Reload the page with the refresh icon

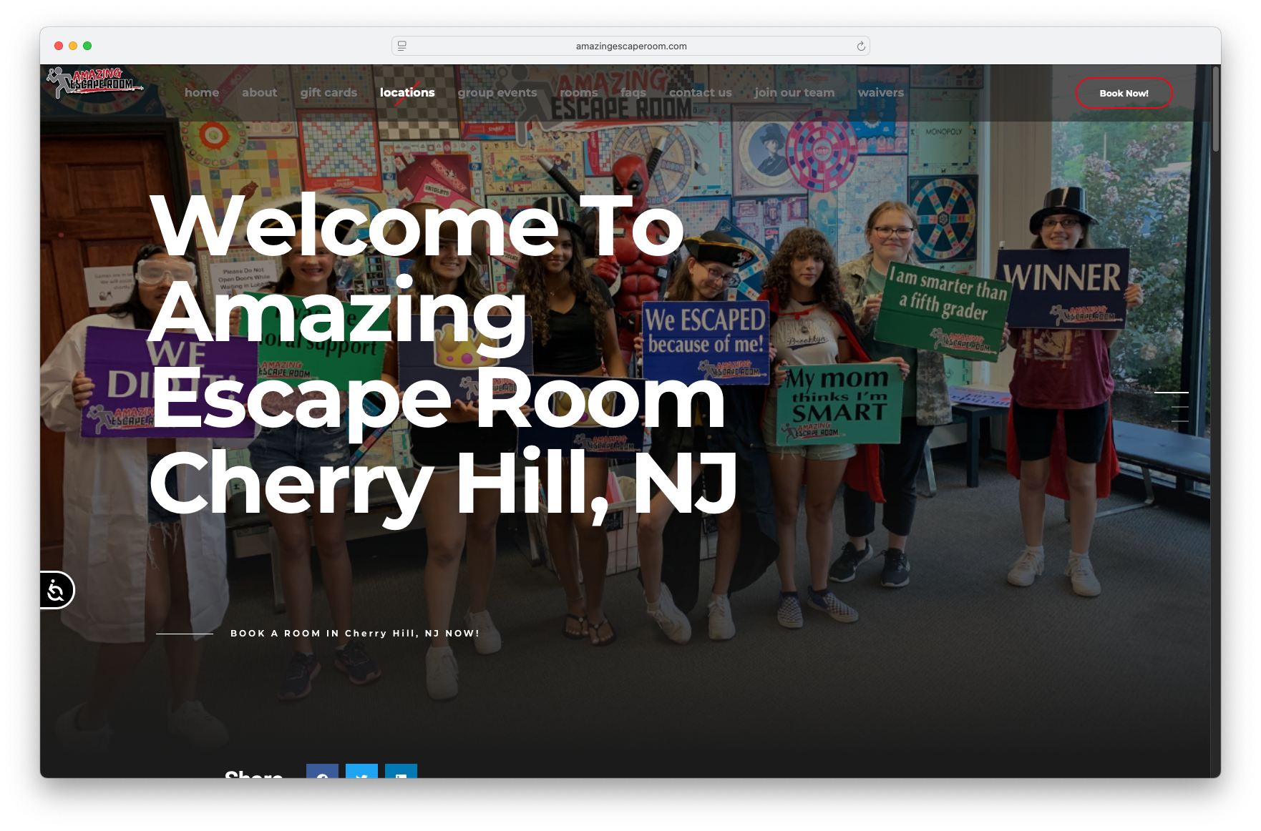tap(861, 46)
